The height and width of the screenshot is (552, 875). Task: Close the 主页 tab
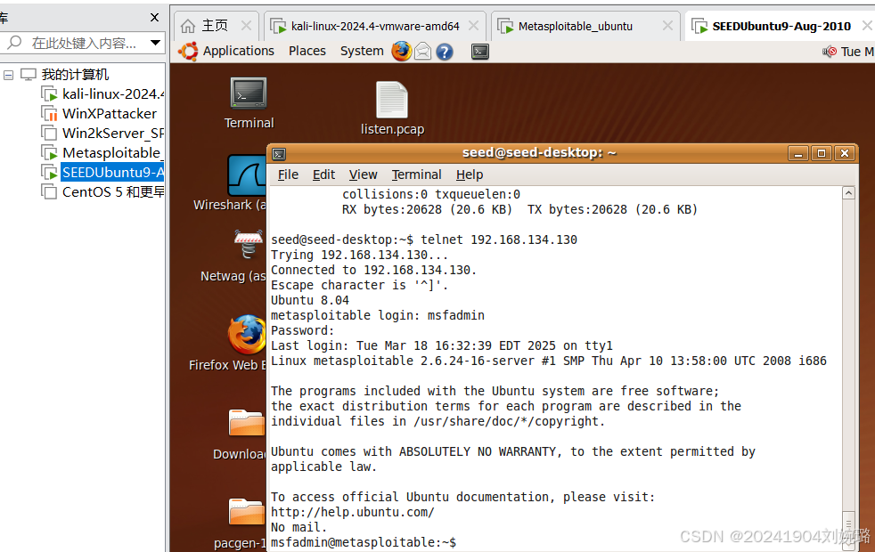point(246,26)
